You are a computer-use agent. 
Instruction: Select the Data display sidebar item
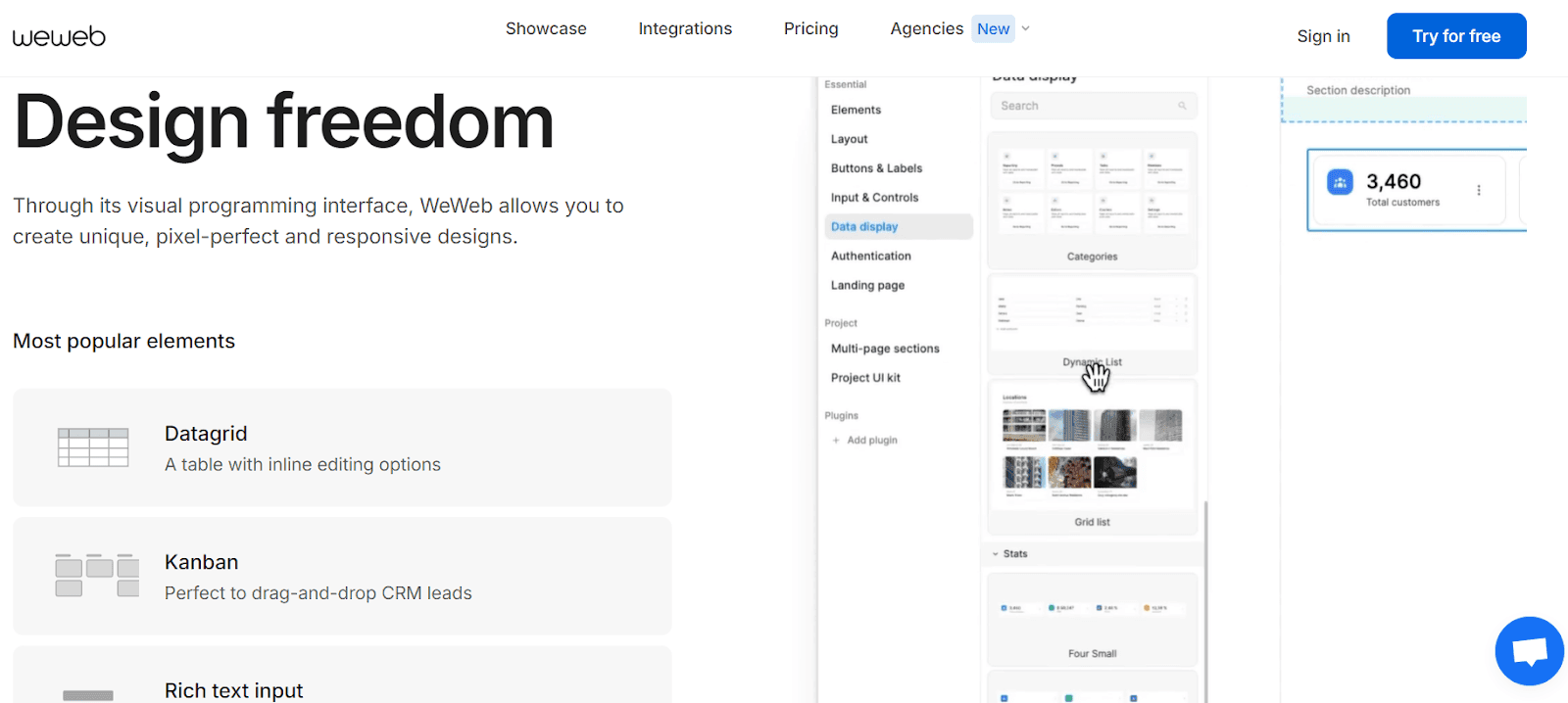point(899,226)
